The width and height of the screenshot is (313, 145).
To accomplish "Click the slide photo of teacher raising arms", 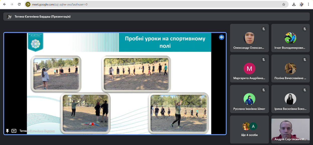I will tap(179, 113).
